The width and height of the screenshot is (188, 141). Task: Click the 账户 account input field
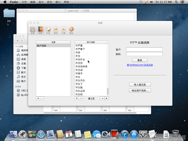tap(144, 49)
